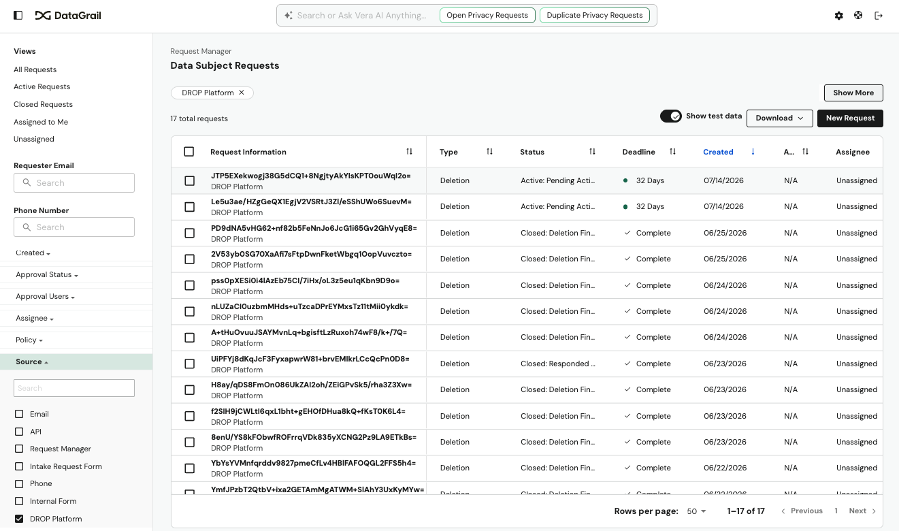This screenshot has width=899, height=531.
Task: Focus the Phone Number search field
Action: 74,227
